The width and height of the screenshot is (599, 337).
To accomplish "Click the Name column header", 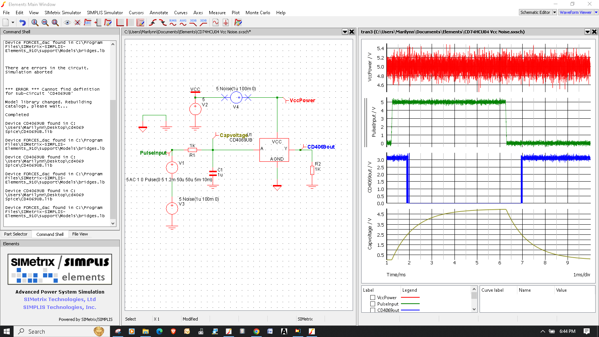I will [x=535, y=290].
